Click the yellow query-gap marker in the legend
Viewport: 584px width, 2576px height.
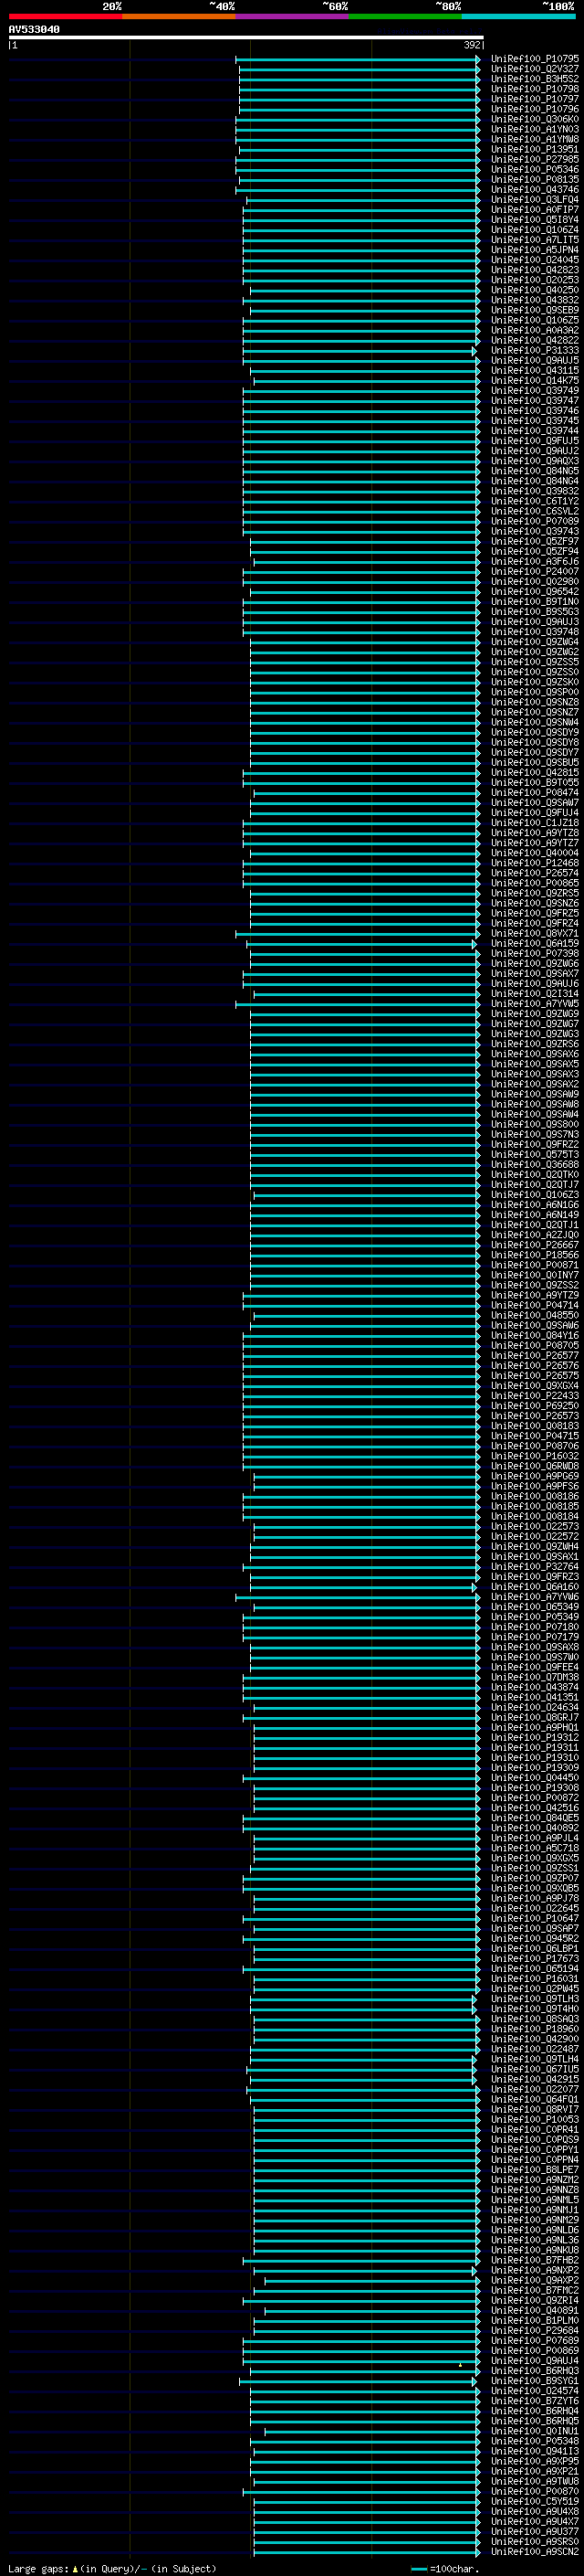click(x=75, y=2568)
